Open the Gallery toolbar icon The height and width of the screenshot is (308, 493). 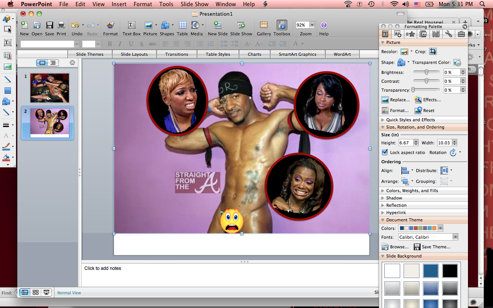tap(264, 25)
